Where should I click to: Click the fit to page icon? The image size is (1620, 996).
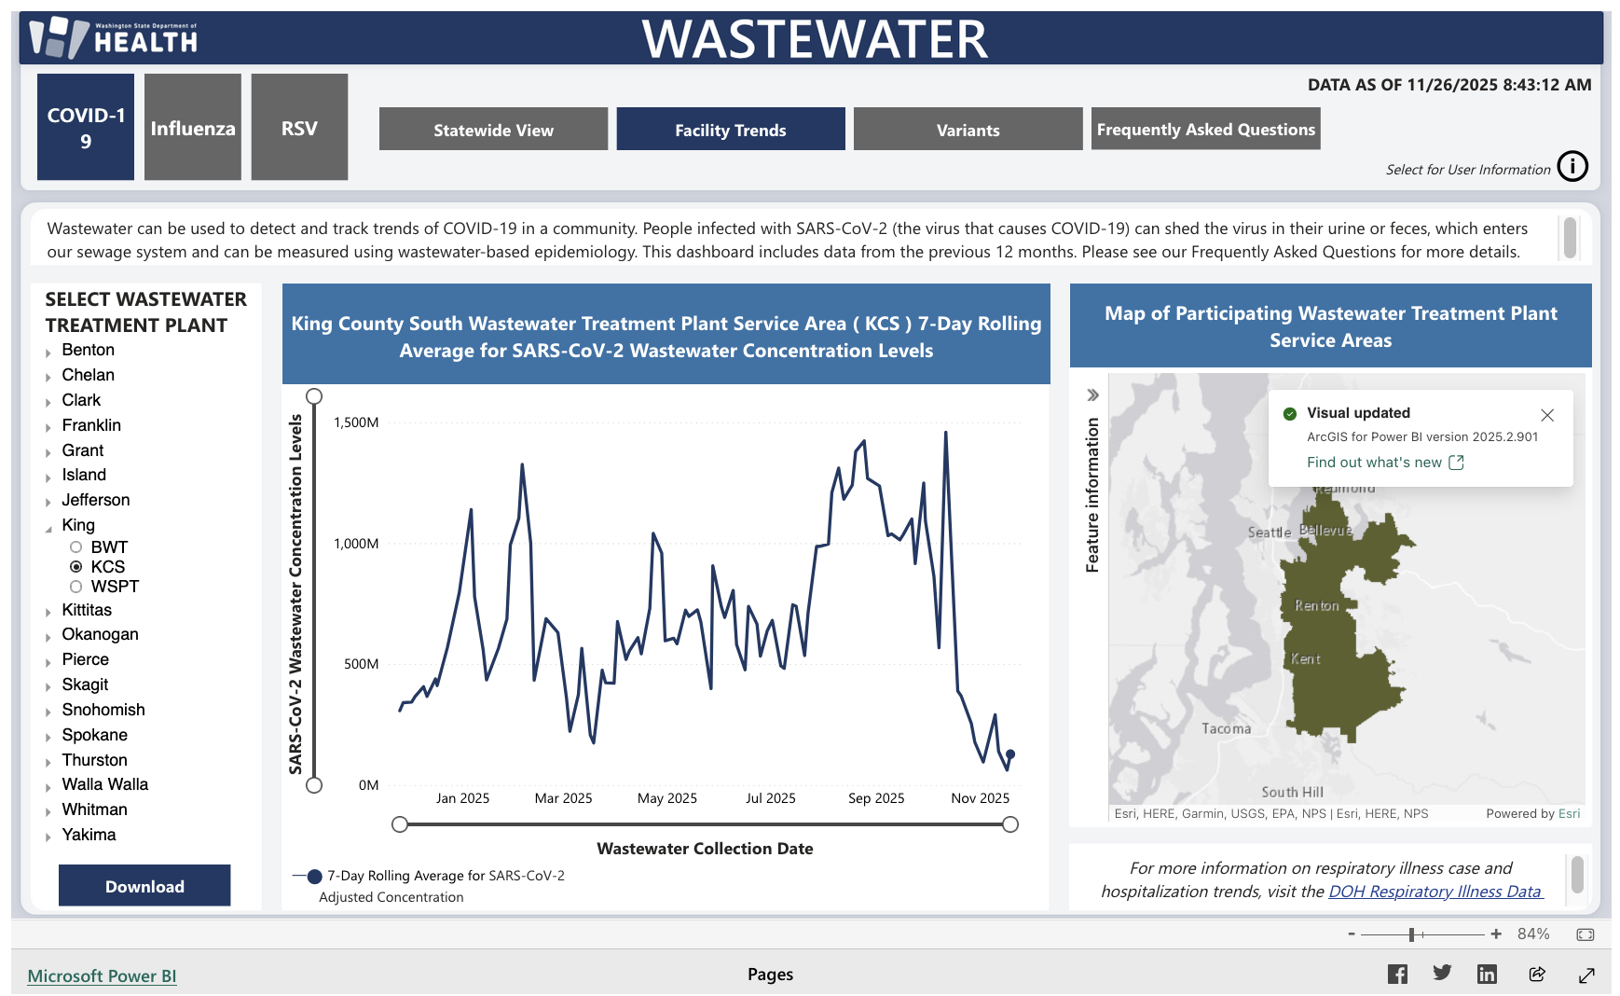pyautogui.click(x=1585, y=934)
